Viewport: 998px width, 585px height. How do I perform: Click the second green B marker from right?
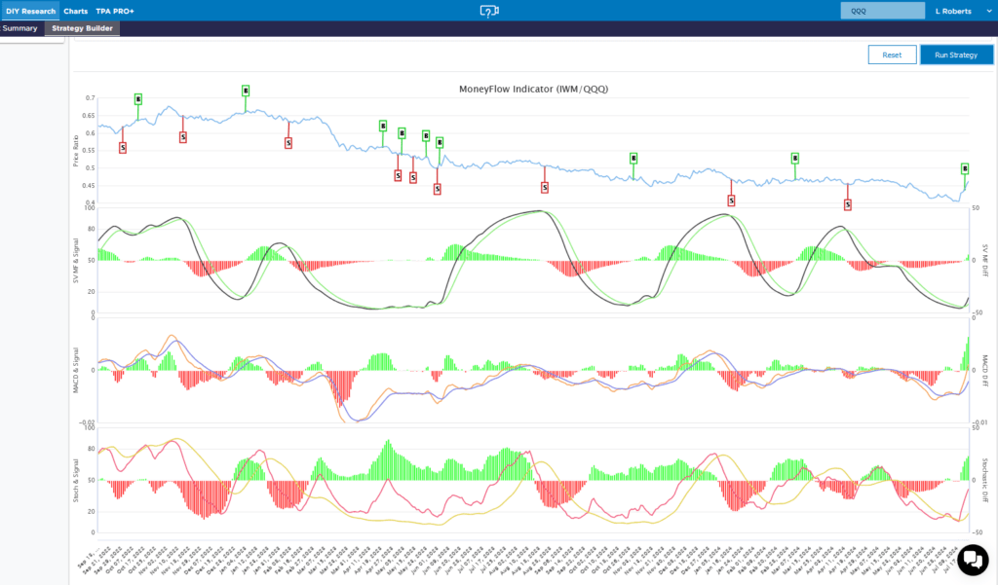[x=795, y=158]
